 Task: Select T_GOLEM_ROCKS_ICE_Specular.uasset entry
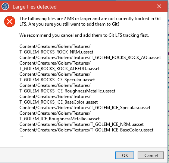57,80
